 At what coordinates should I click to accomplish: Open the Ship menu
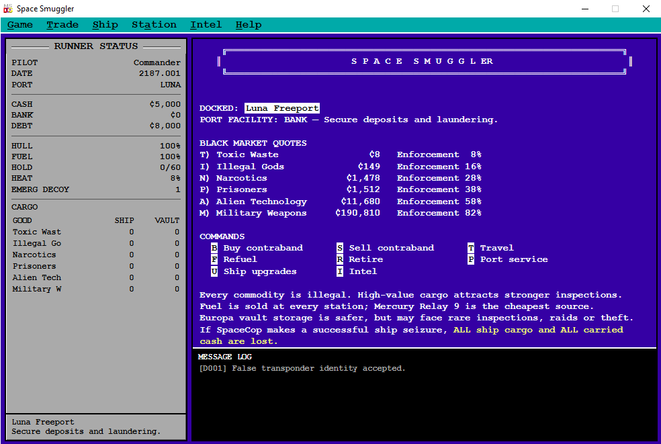[105, 25]
